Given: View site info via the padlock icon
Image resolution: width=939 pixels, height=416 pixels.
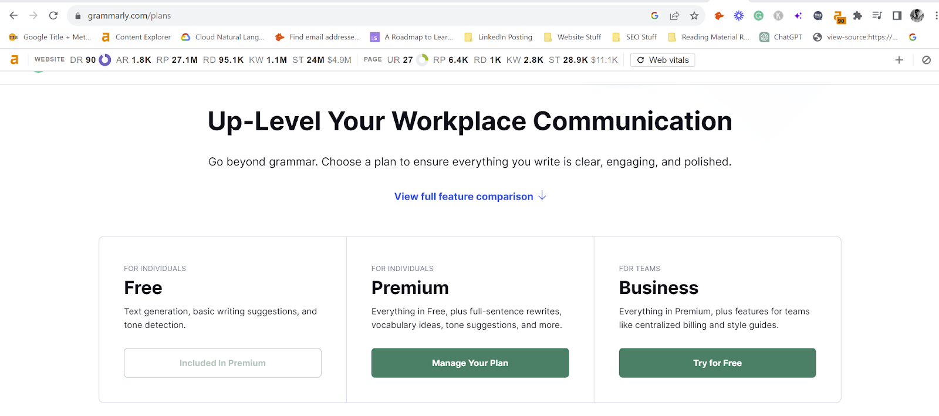Looking at the screenshot, I should 77,16.
